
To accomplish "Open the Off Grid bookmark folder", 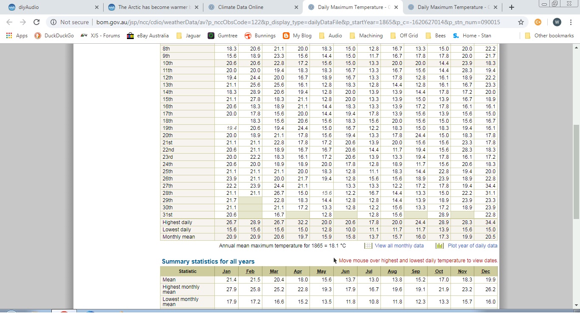I will click(x=404, y=36).
